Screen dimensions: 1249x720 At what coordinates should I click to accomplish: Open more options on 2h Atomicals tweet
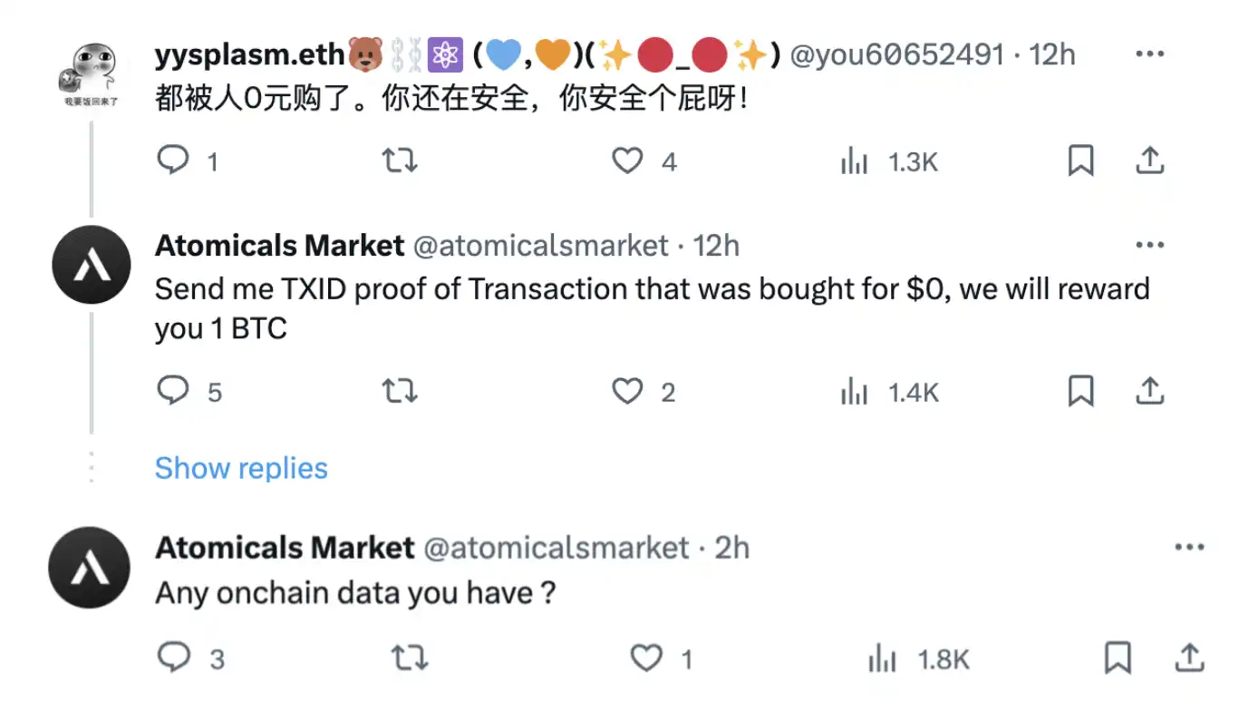pos(1188,547)
